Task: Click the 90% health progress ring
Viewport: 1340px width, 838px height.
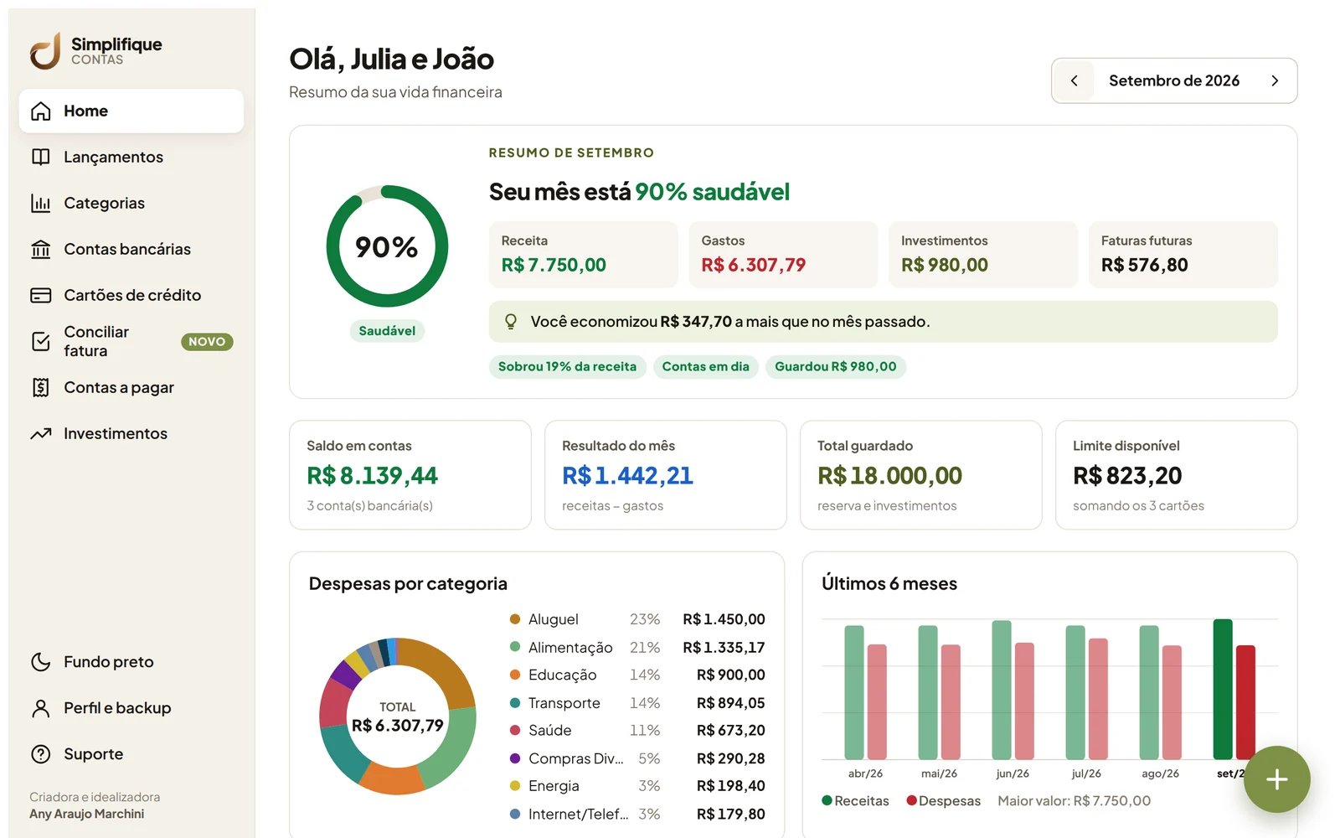Action: point(387,246)
